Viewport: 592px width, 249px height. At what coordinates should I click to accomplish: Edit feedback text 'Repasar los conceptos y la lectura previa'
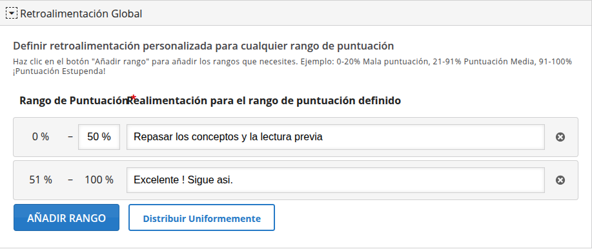click(x=336, y=137)
